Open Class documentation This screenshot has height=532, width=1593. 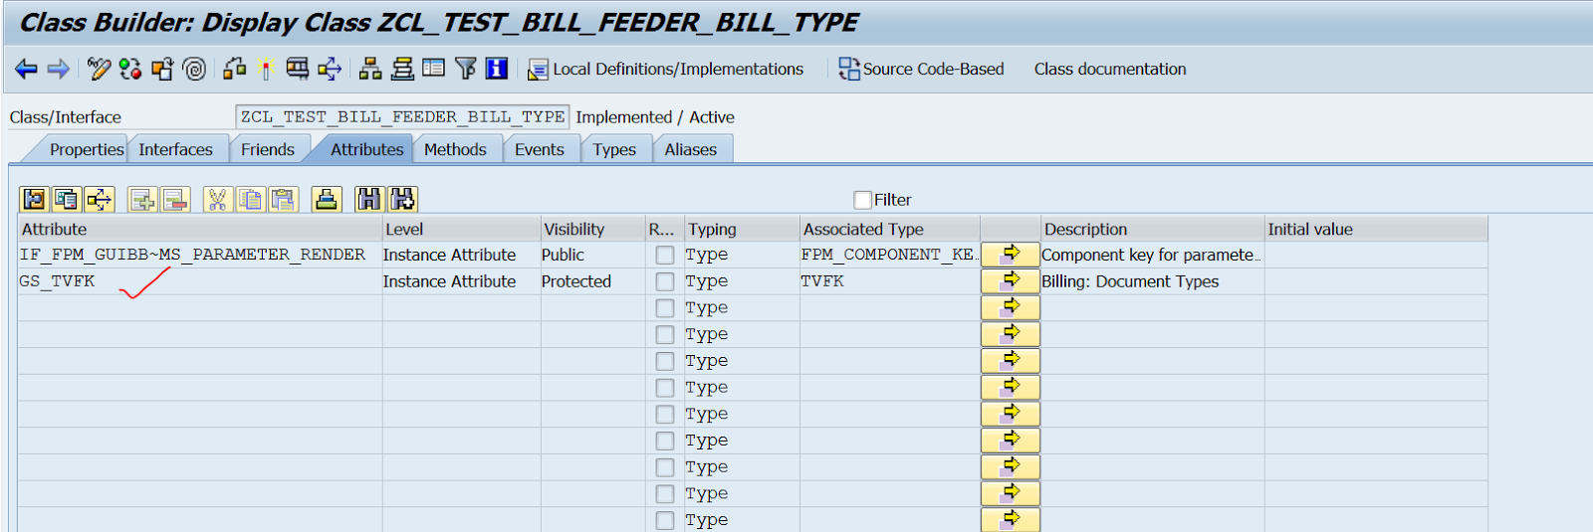(1110, 69)
